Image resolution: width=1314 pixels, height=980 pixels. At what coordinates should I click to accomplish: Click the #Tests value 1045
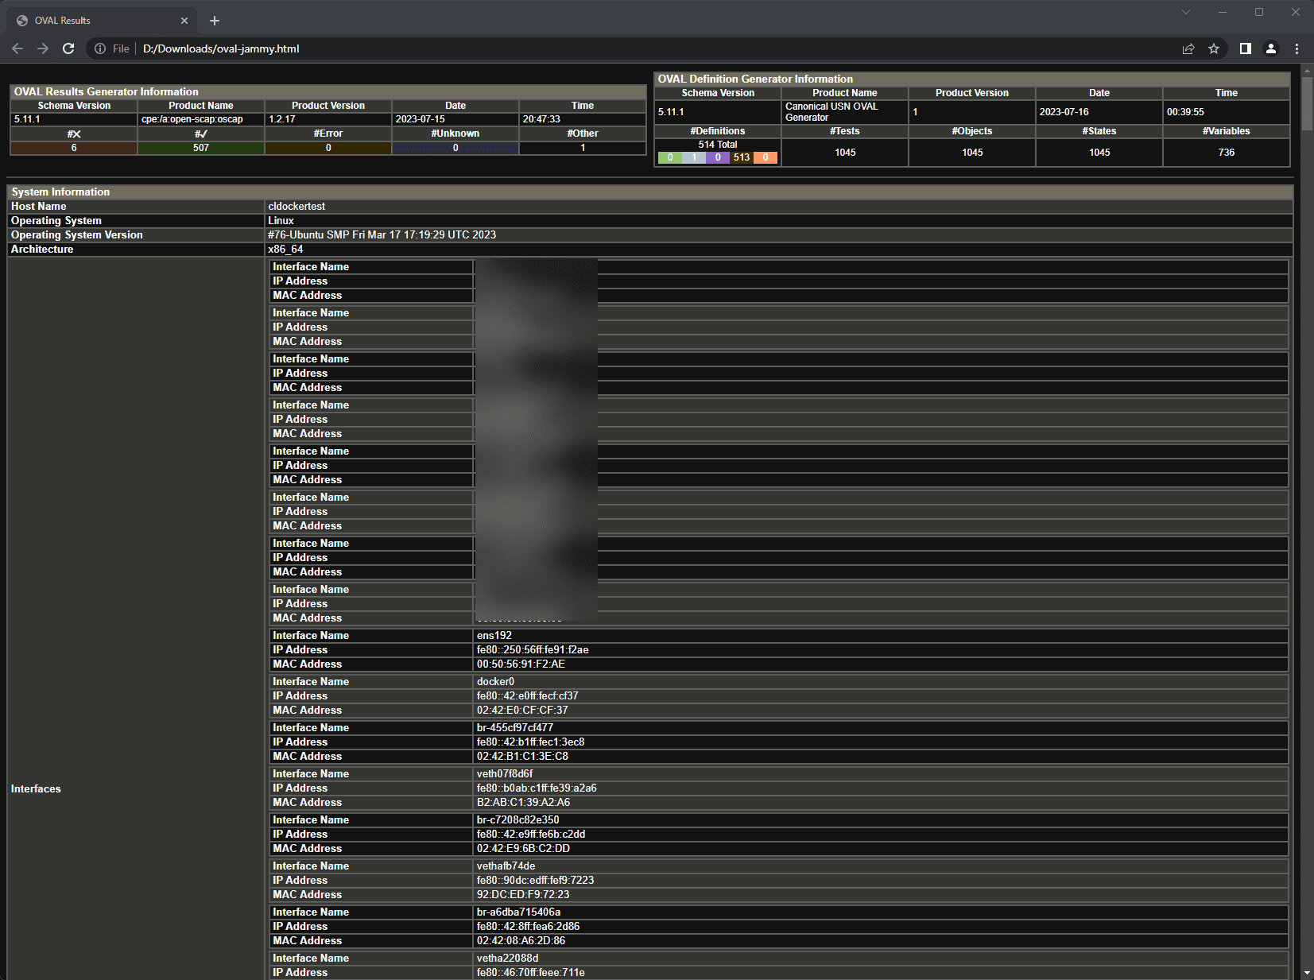[845, 153]
